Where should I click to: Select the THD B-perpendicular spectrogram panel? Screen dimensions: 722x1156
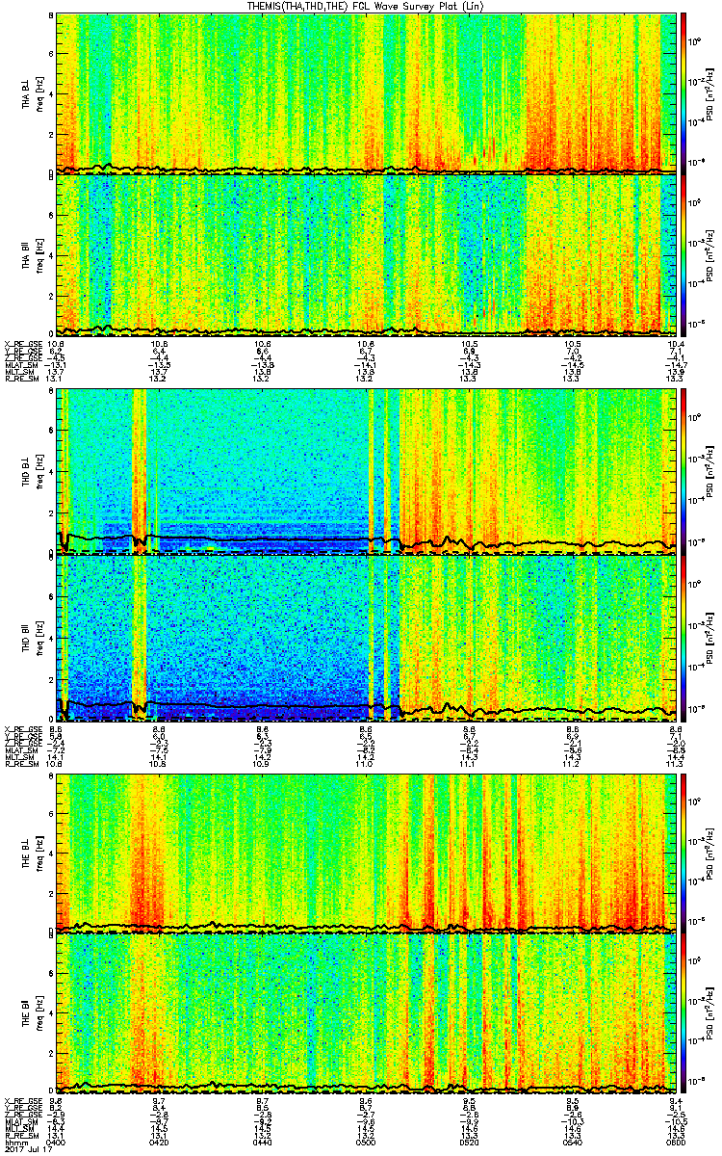click(367, 470)
